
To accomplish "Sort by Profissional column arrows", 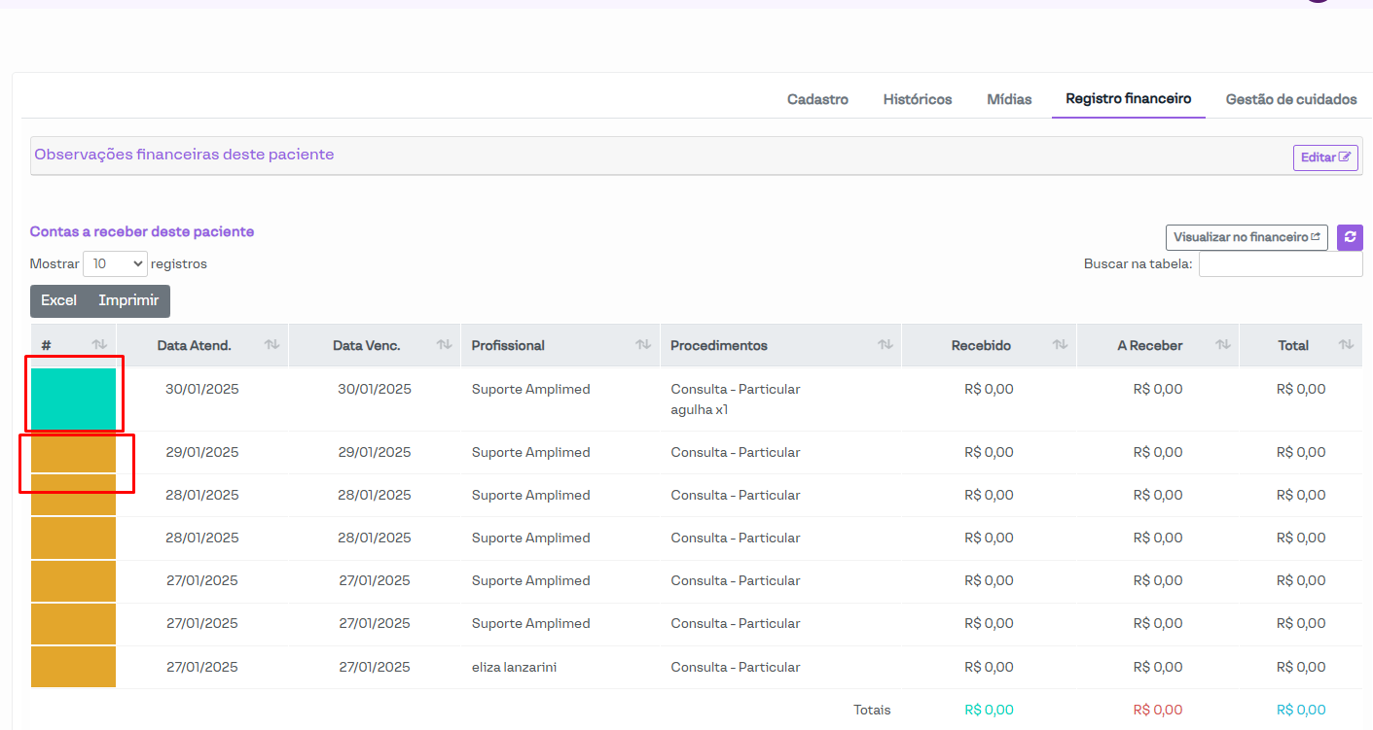I will point(643,345).
